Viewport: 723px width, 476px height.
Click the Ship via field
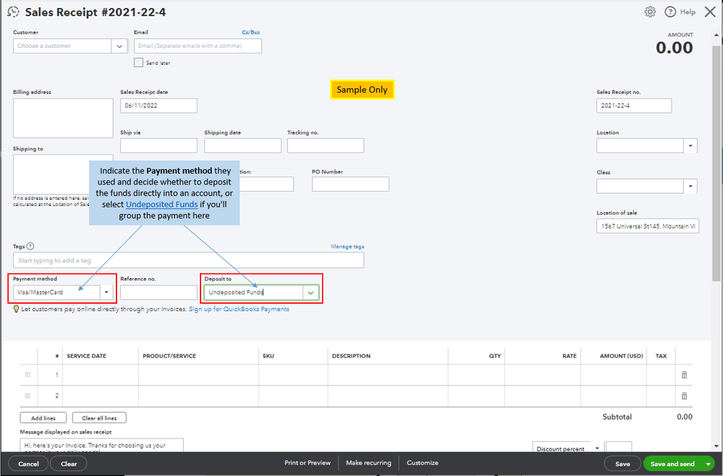158,145
